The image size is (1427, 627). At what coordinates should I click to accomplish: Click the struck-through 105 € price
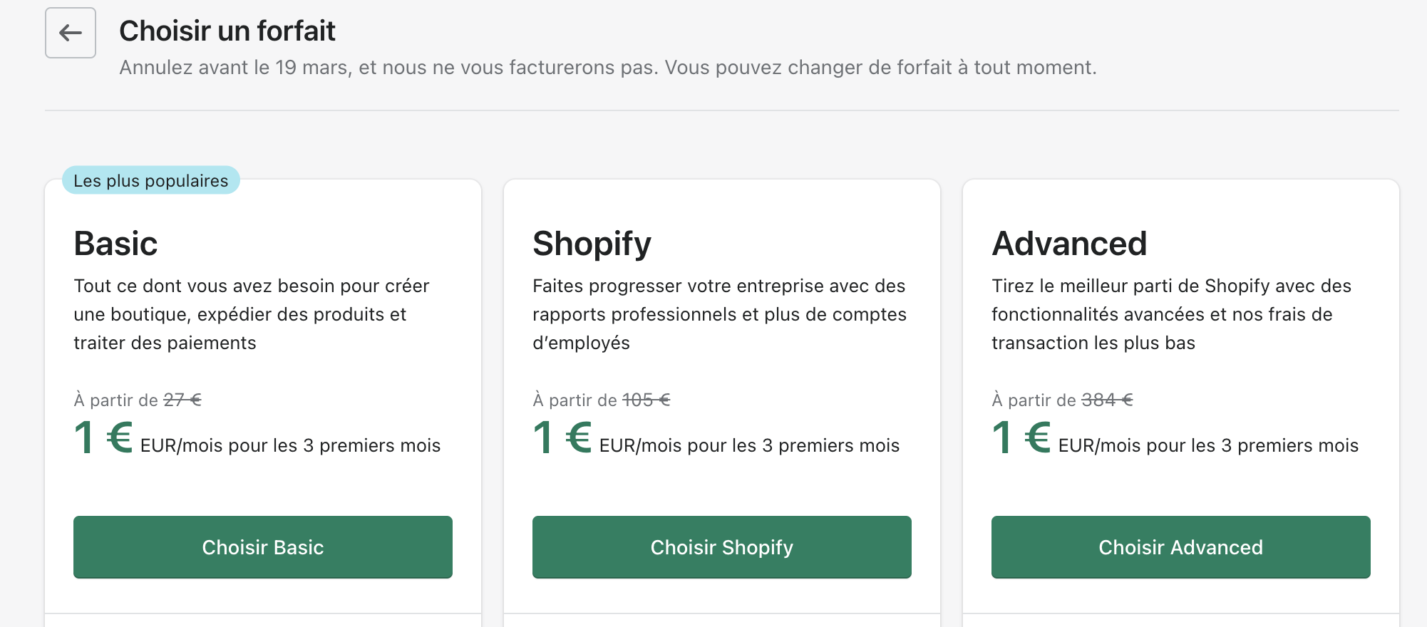(x=646, y=400)
